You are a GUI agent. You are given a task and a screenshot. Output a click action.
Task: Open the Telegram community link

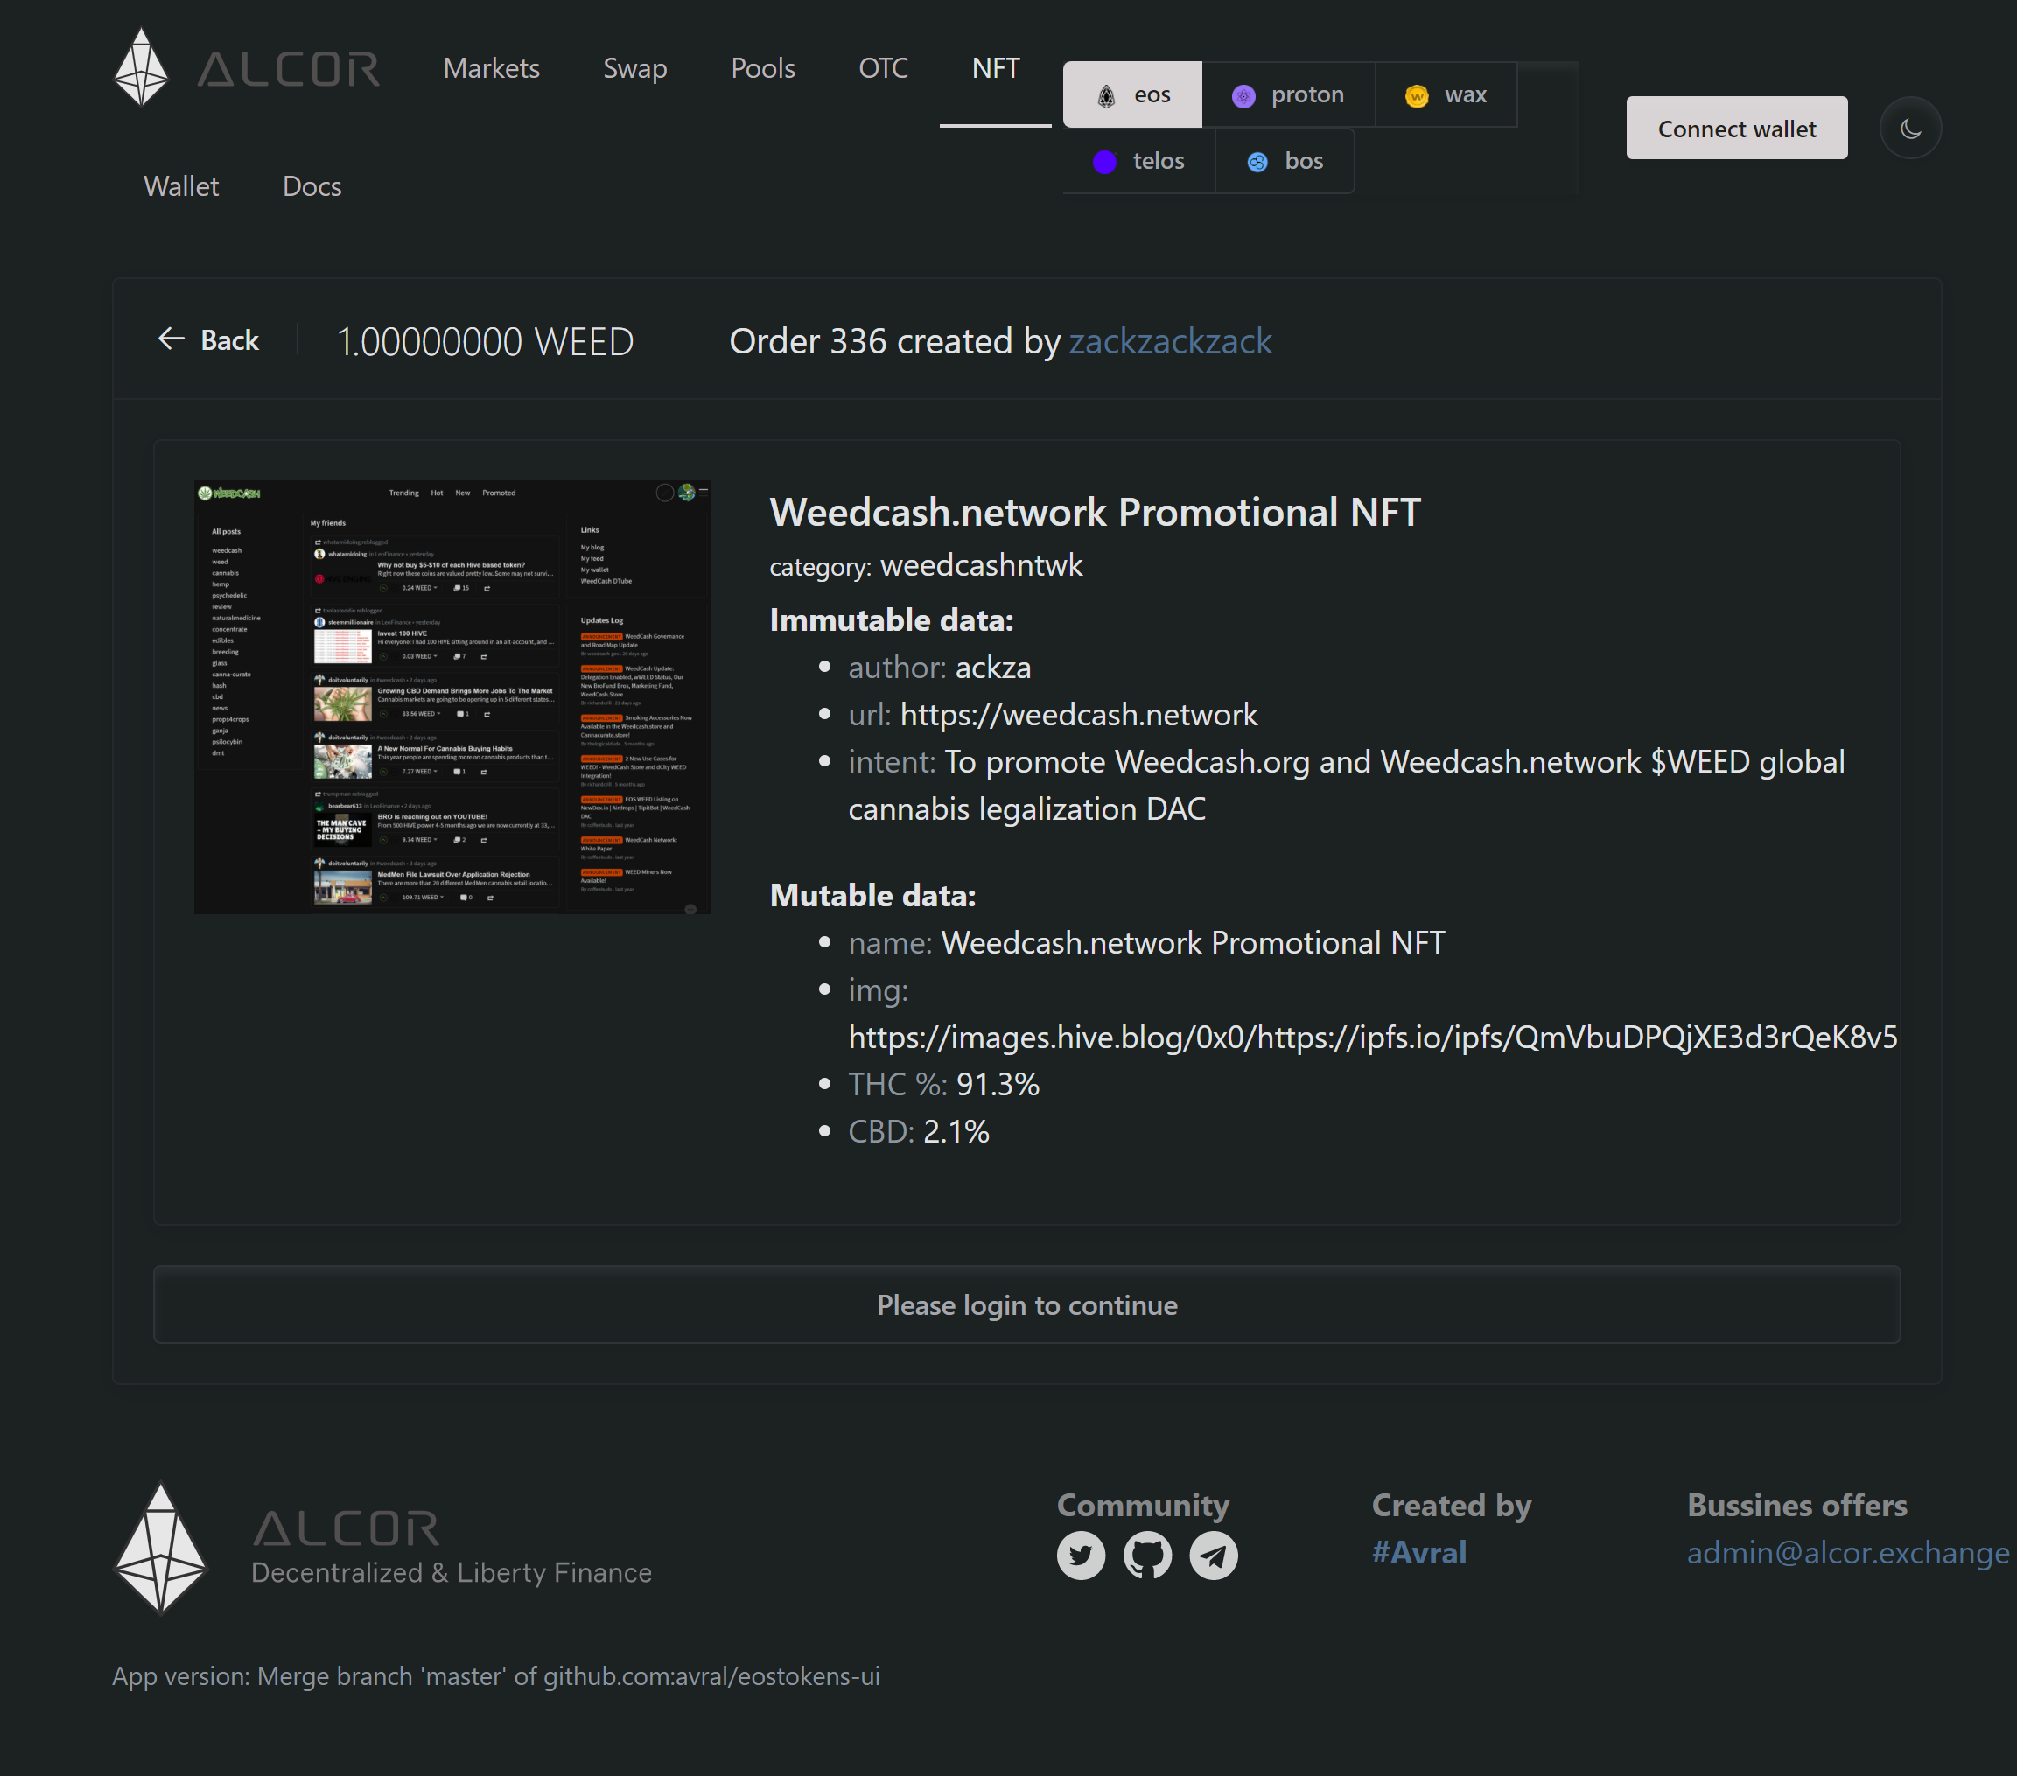point(1213,1556)
